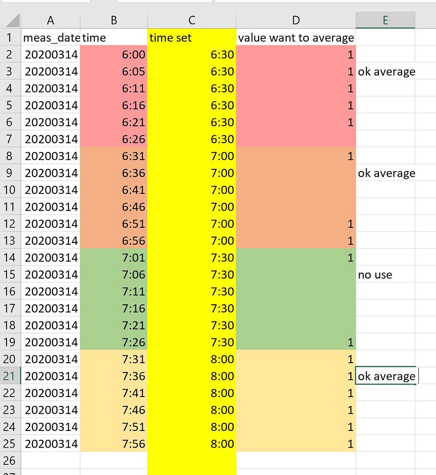The width and height of the screenshot is (436, 475).
Task: Click 'ok average' in cell E9
Action: pos(385,173)
